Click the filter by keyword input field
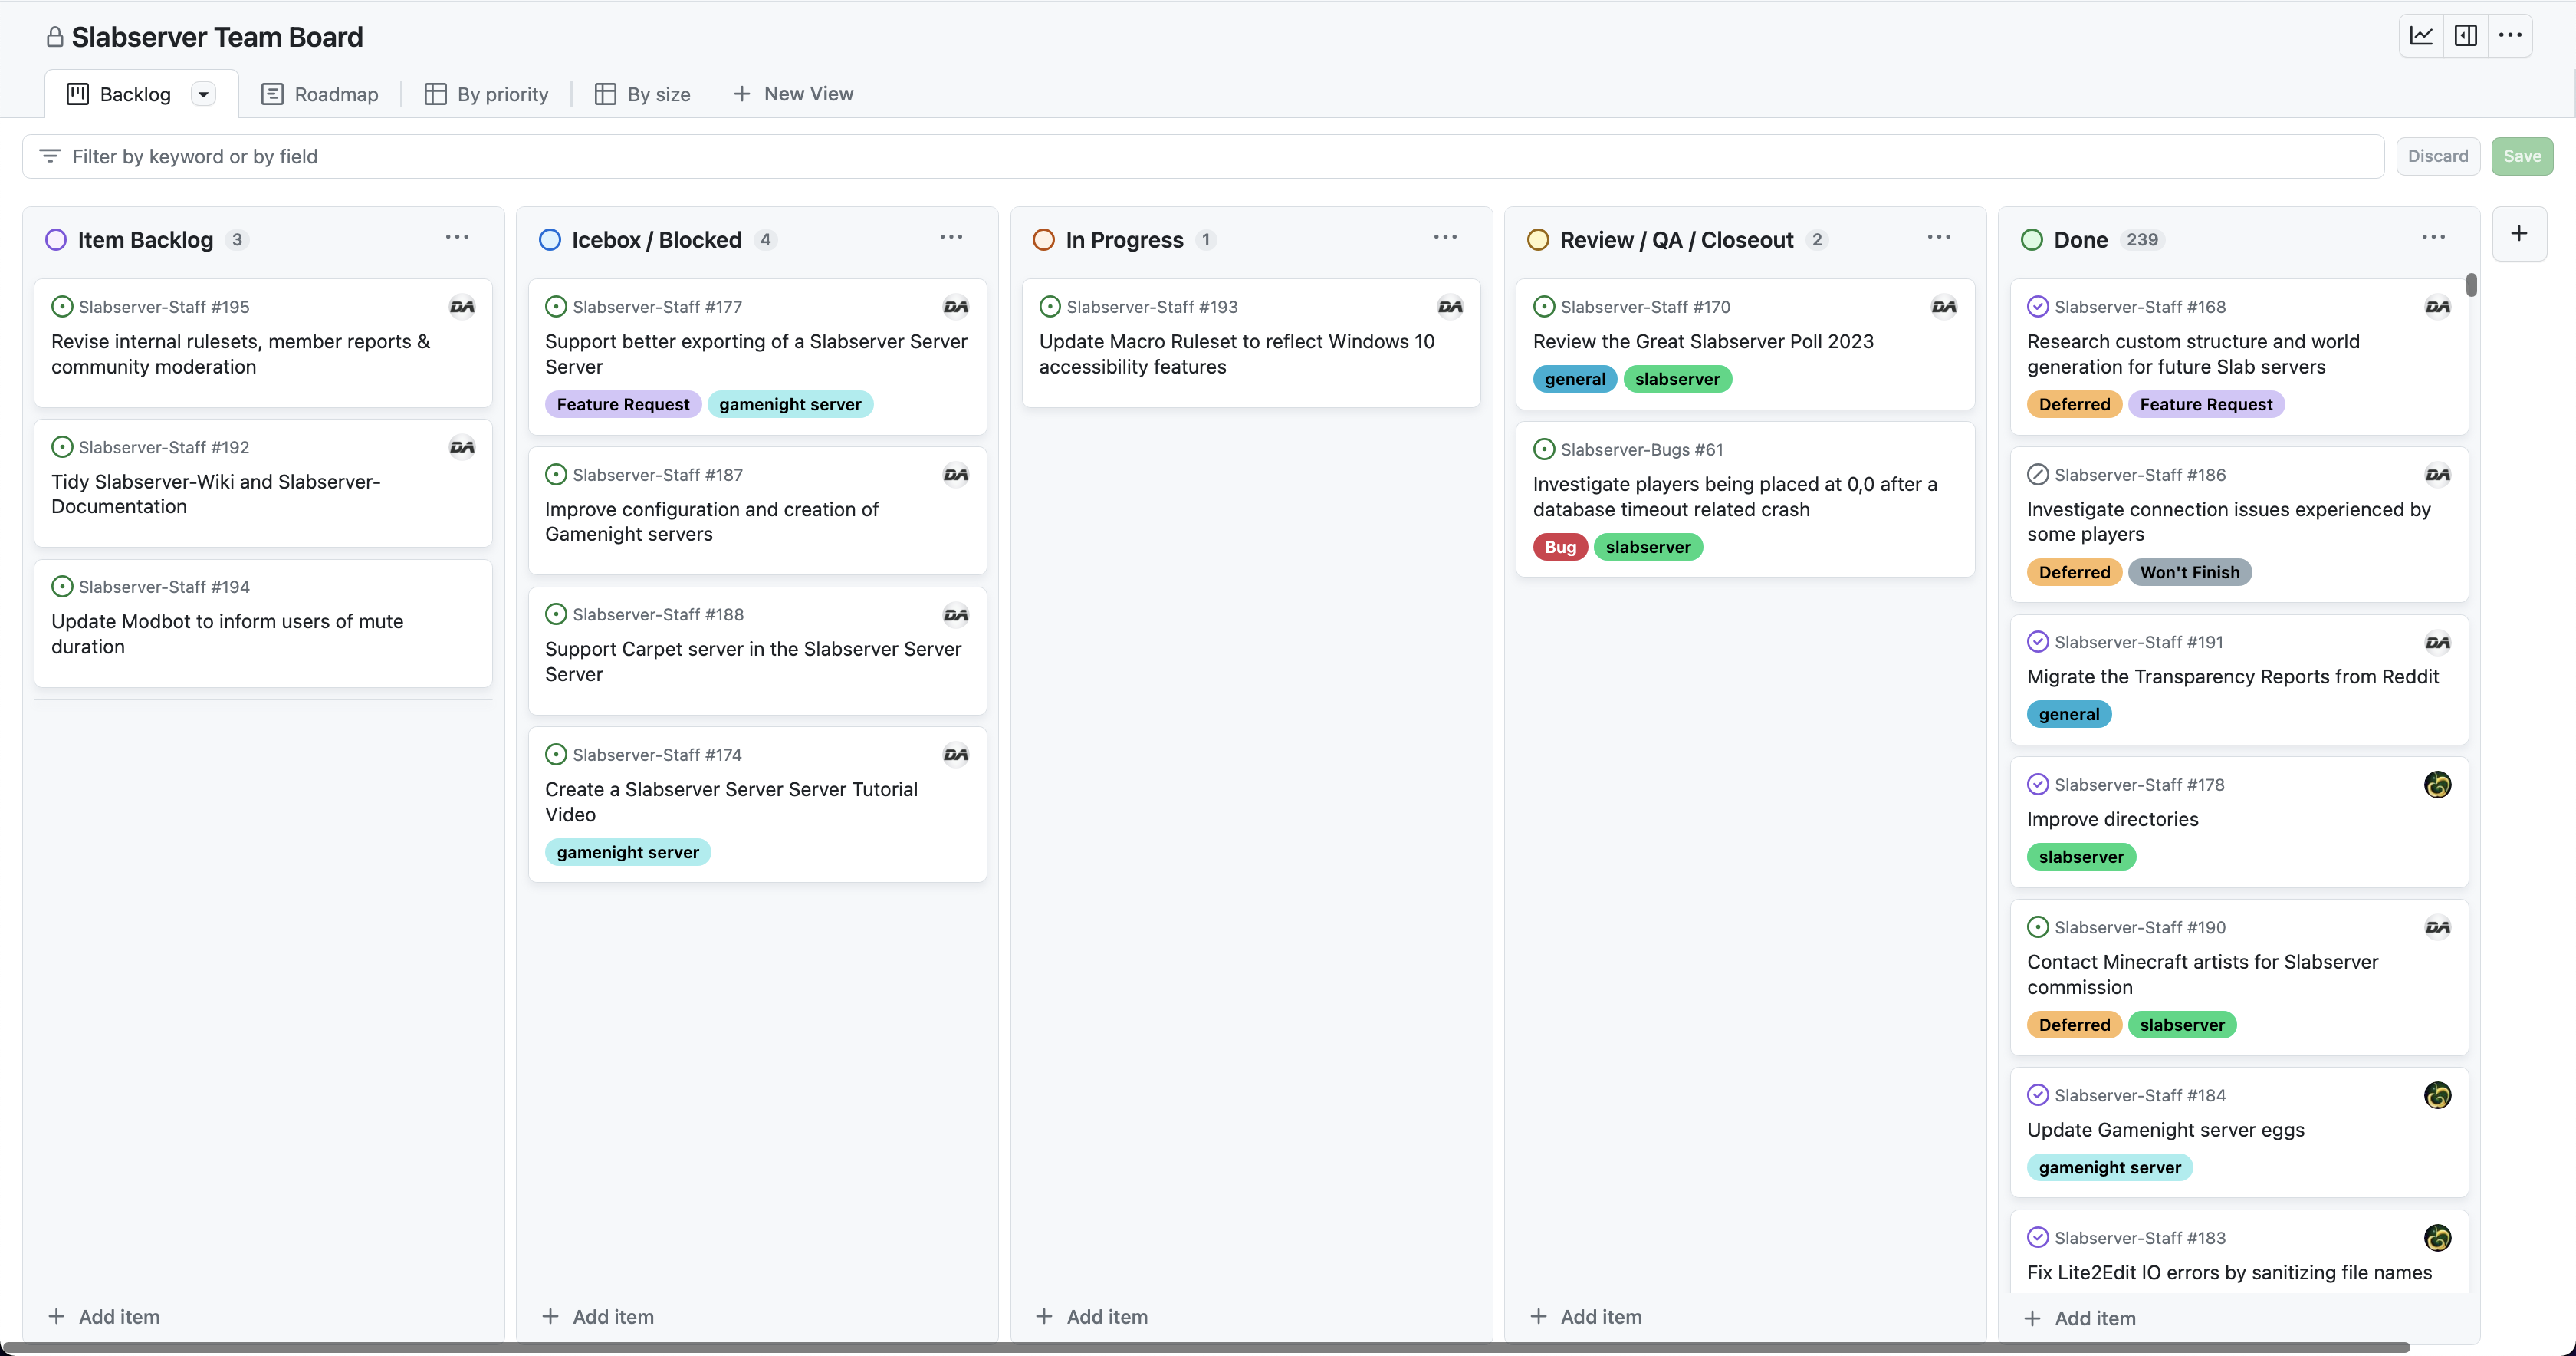 click(x=1200, y=156)
